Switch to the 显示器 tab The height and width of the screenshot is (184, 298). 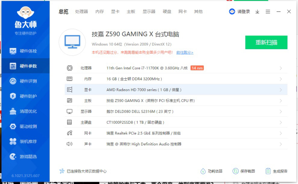point(149,11)
